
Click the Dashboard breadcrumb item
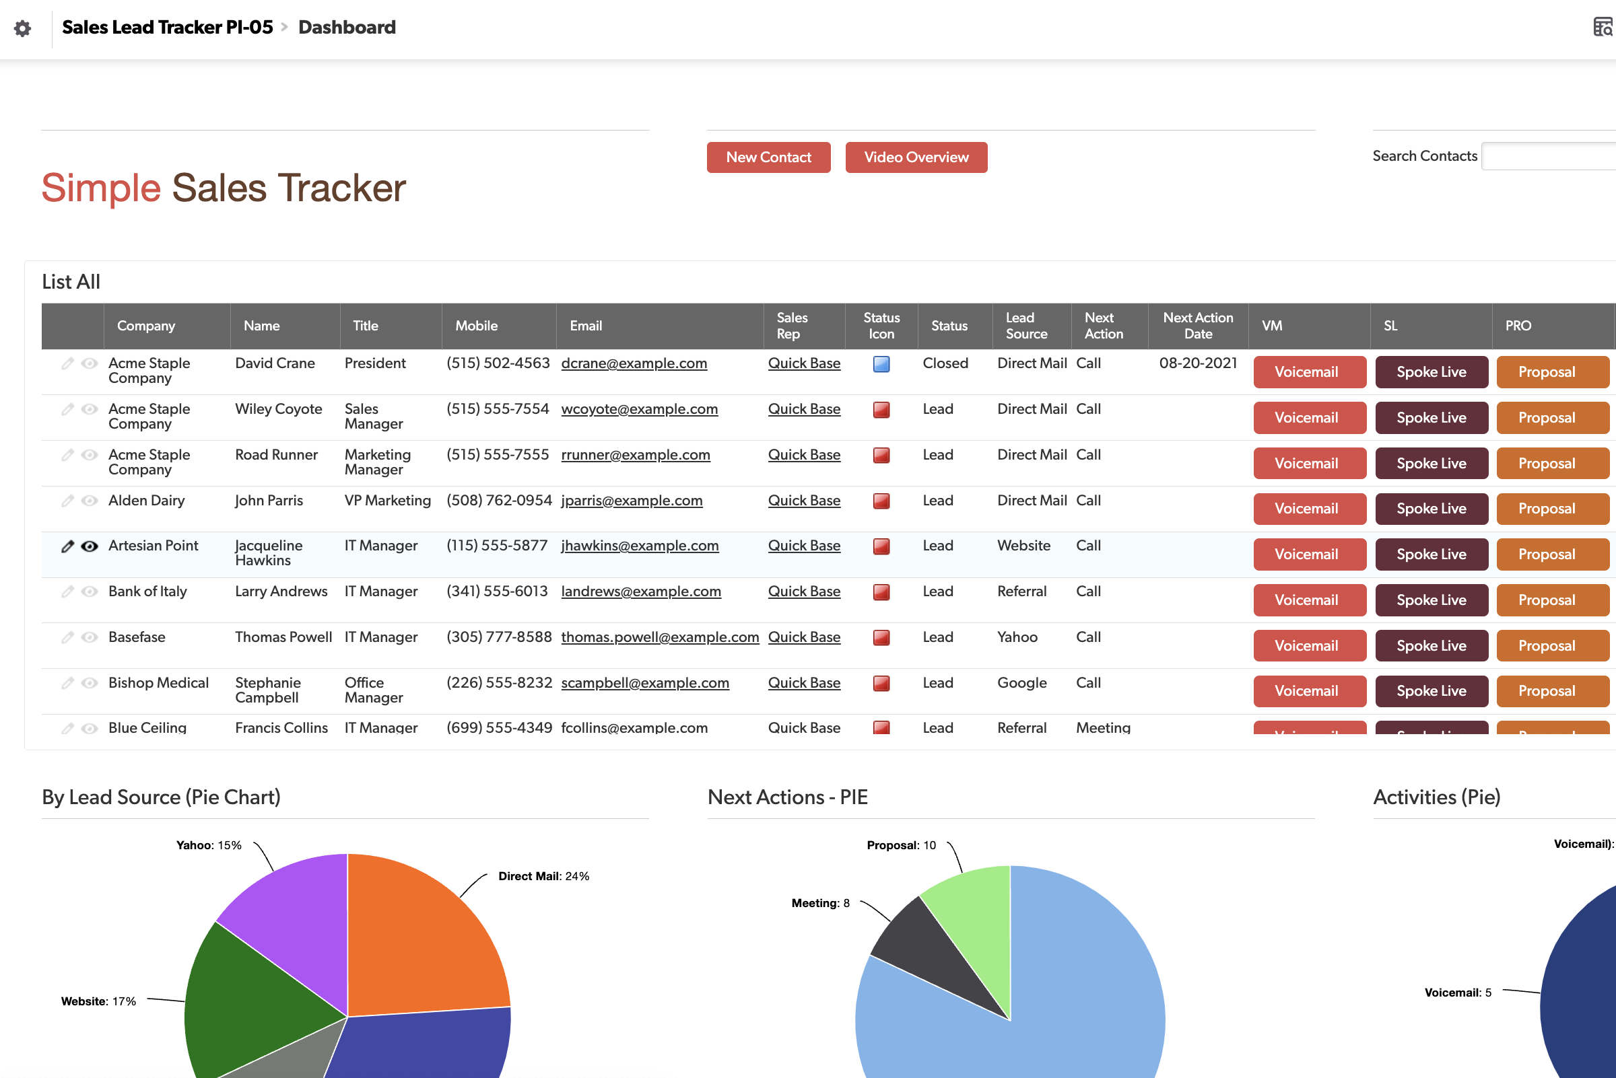point(347,28)
